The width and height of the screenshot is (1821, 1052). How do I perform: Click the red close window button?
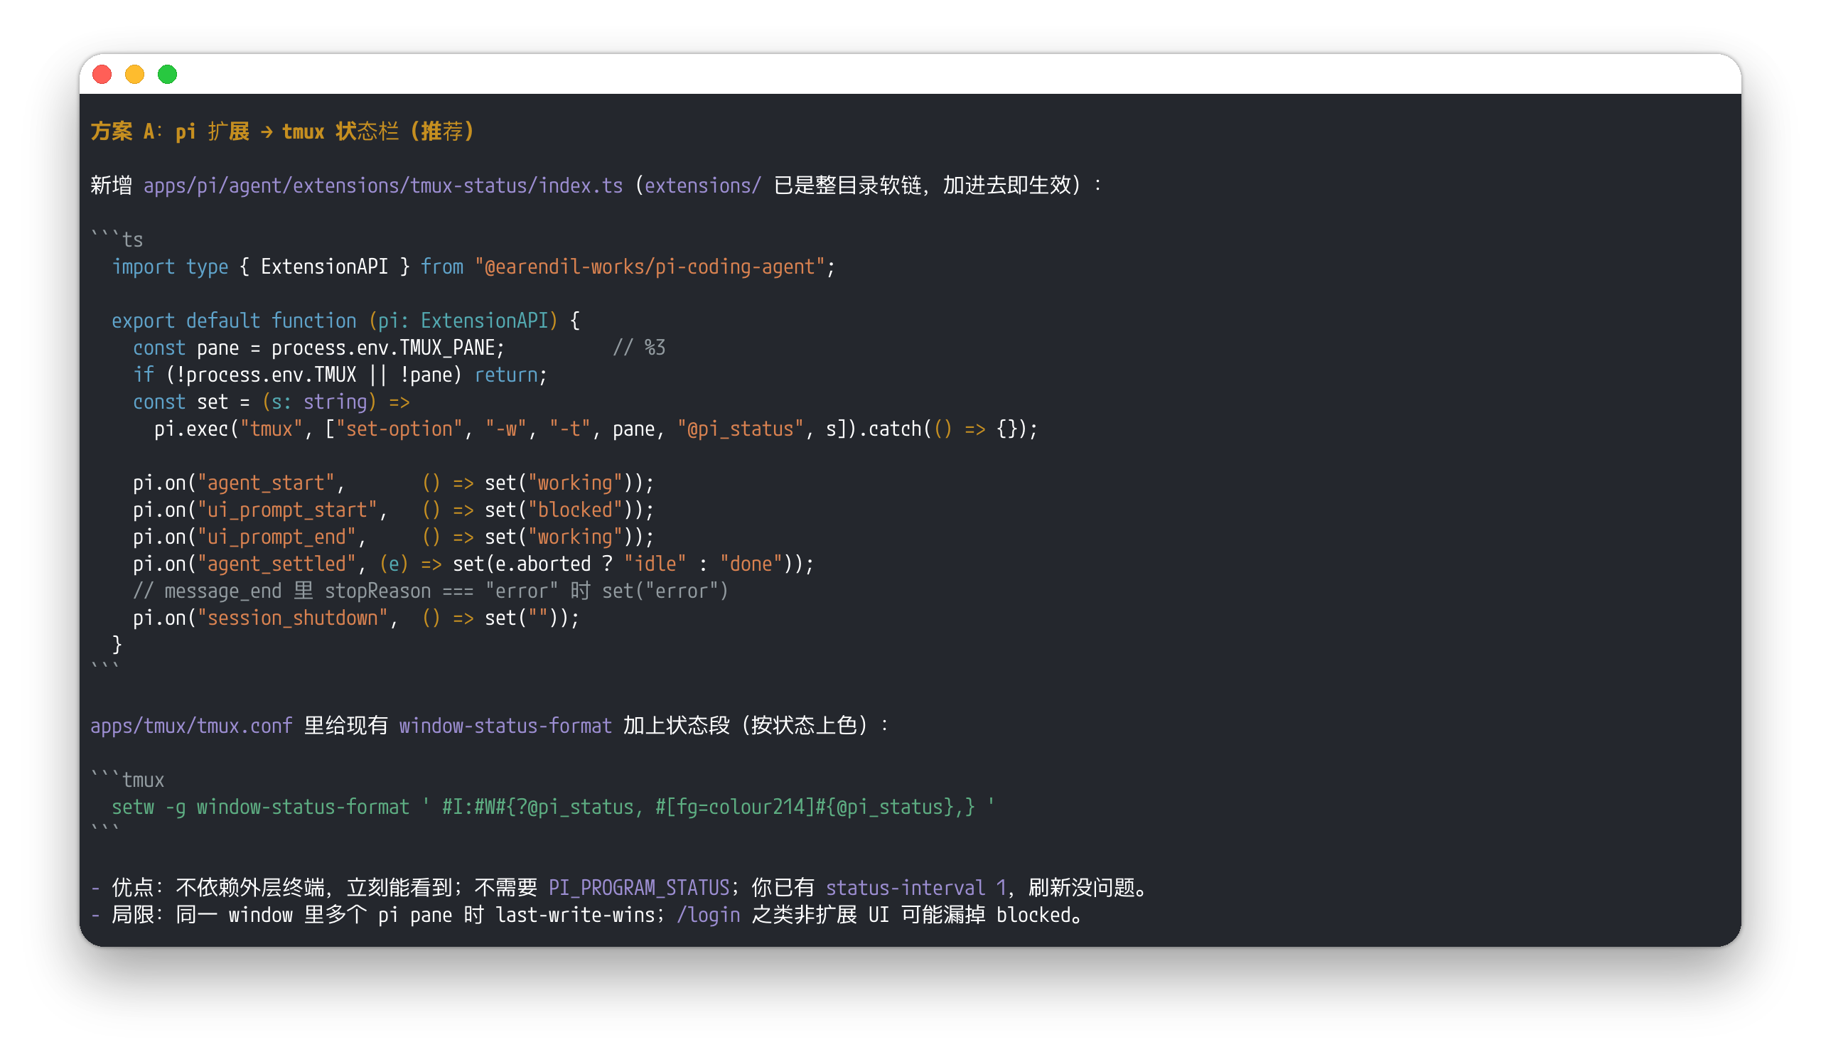point(102,75)
